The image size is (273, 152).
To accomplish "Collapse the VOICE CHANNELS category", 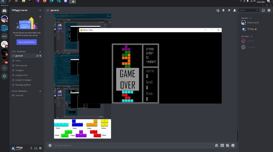I will click(x=19, y=91).
